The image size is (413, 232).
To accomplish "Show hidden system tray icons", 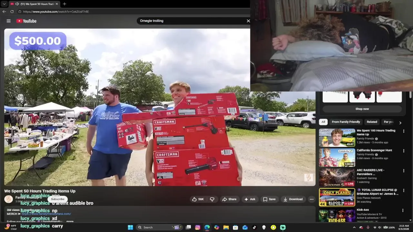I will (x=354, y=227).
